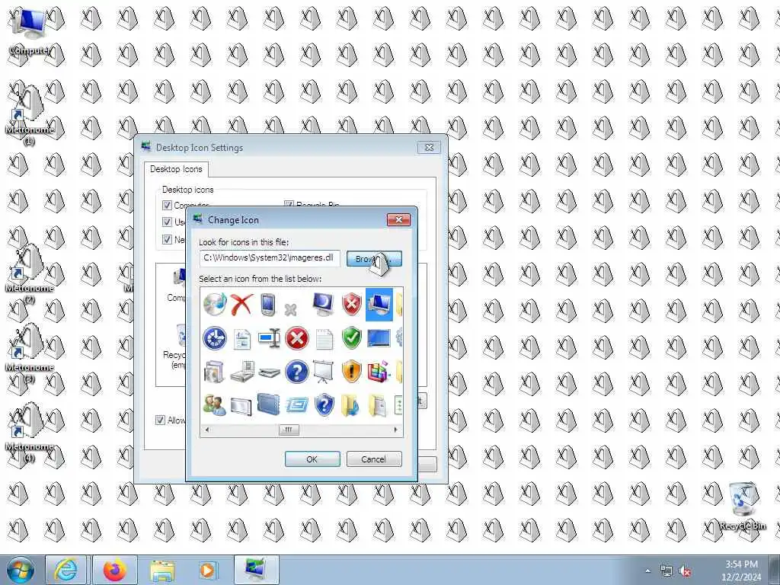Open the Windows Start menu
The image size is (780, 585).
20,570
